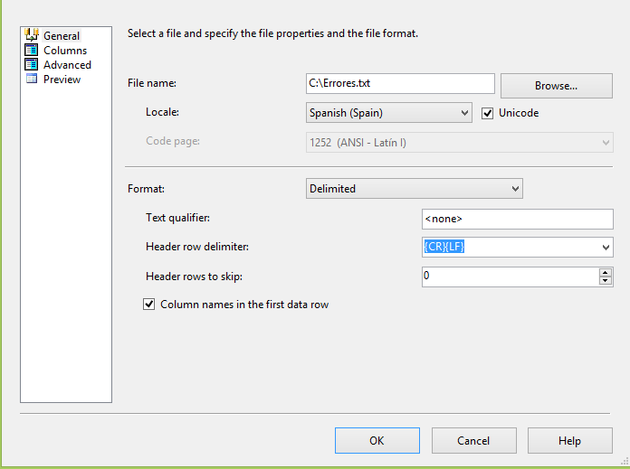This screenshot has width=630, height=469.
Task: Open Help for this dialog
Action: coord(569,440)
